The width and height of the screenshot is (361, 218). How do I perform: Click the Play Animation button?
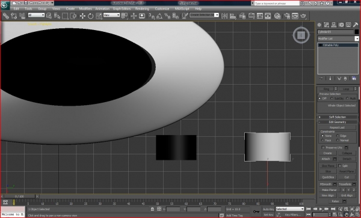(x=321, y=209)
